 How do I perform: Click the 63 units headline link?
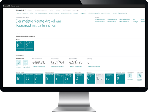click(x=39, y=26)
